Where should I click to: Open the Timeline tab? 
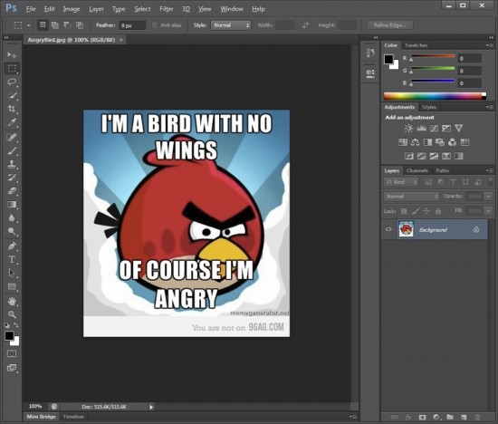[73, 417]
